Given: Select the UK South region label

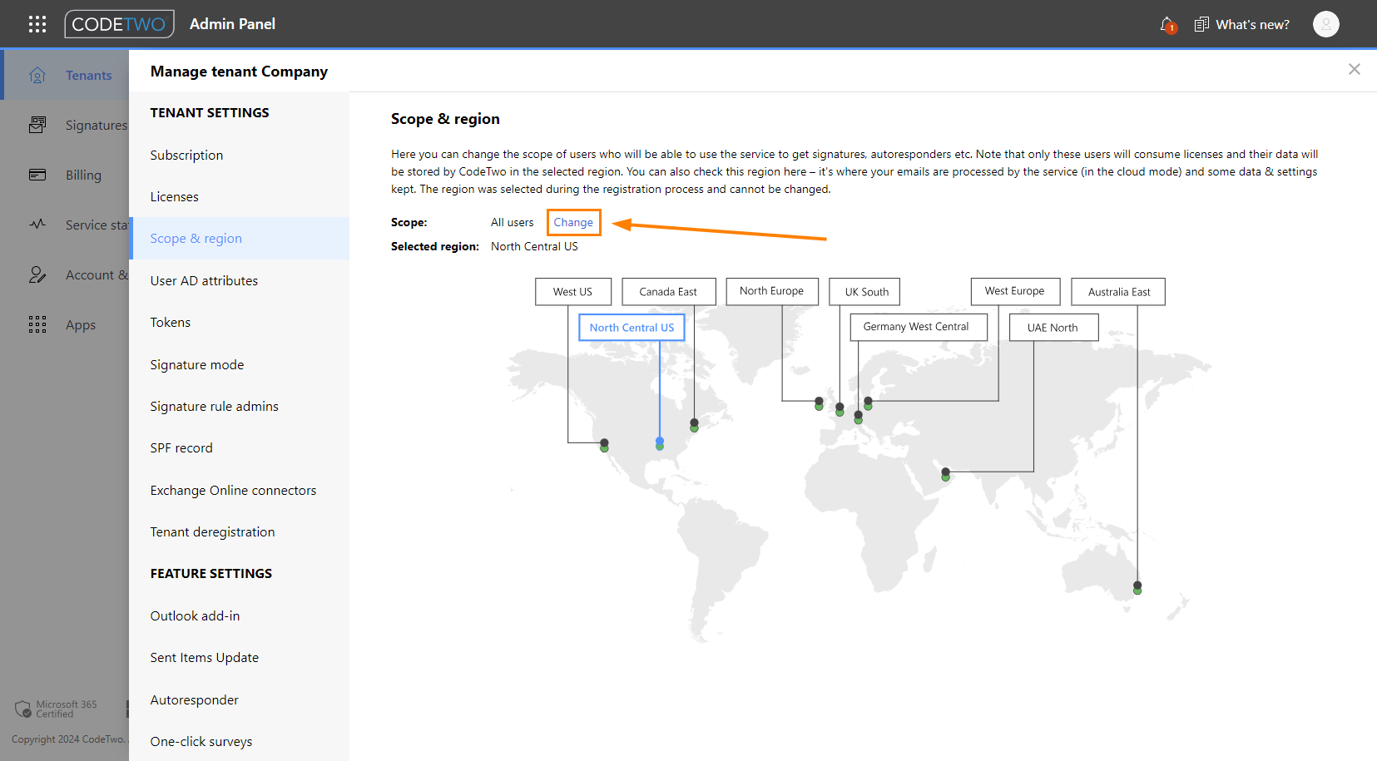Looking at the screenshot, I should (x=866, y=292).
